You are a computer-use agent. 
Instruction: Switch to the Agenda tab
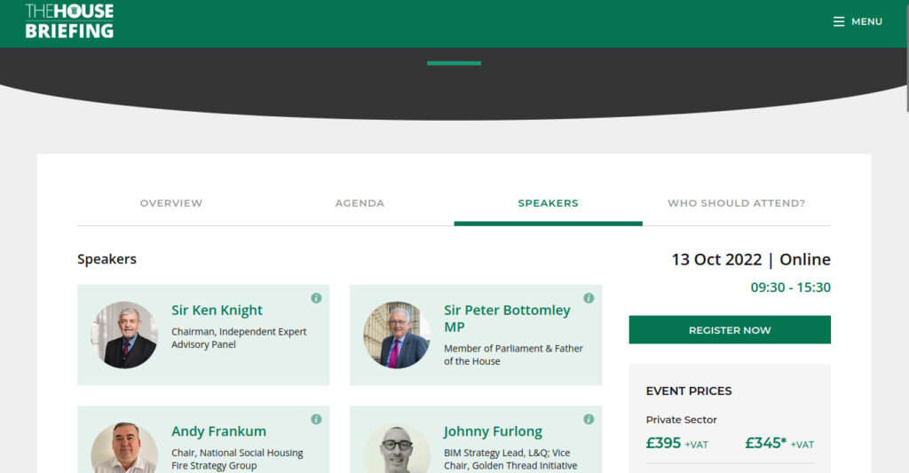(360, 203)
